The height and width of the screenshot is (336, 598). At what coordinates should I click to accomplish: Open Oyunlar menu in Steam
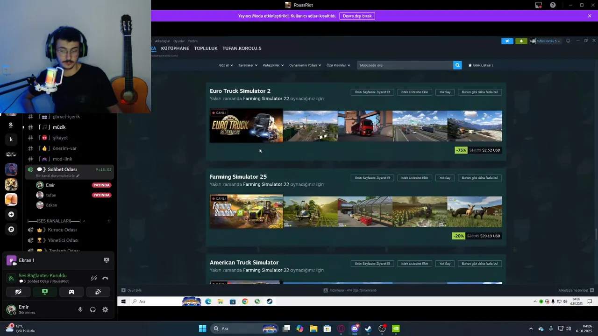[x=179, y=41]
